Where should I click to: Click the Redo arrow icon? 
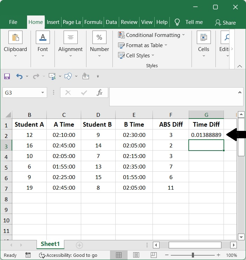(x=36, y=76)
